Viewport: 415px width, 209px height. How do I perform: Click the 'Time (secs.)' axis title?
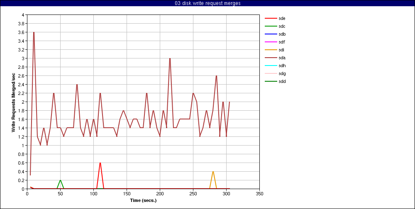point(143,200)
